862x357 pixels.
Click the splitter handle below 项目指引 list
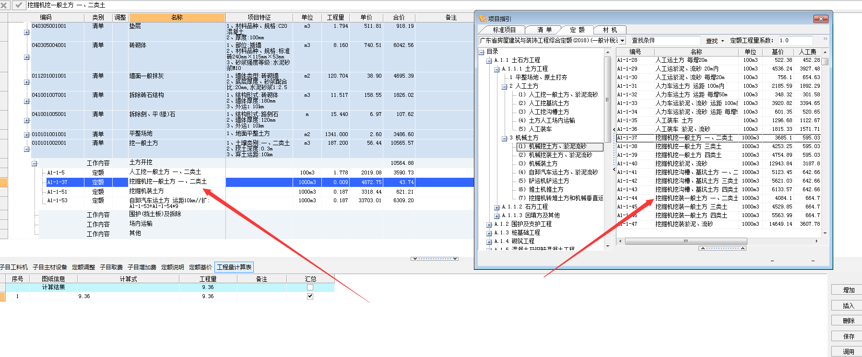click(x=722, y=248)
